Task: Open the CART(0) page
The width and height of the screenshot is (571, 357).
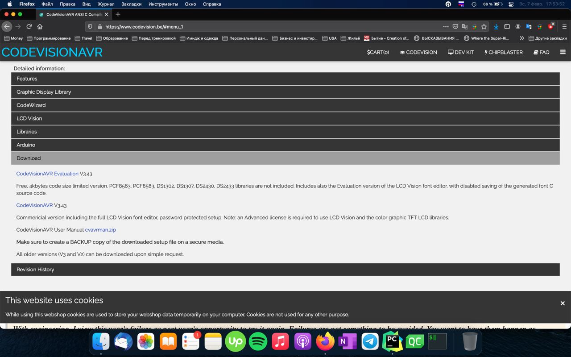Action: click(x=378, y=52)
